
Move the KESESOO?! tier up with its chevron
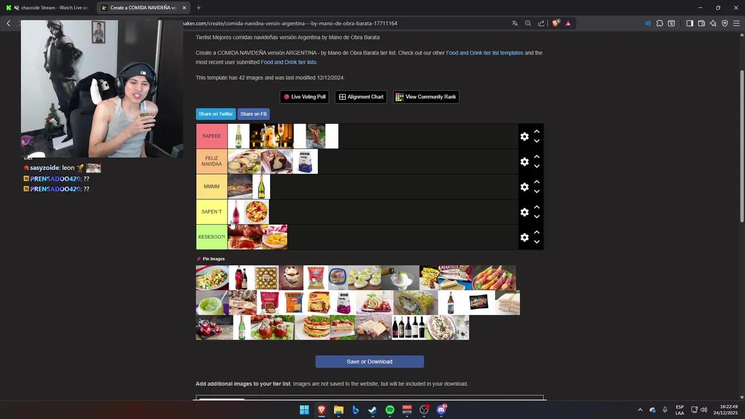tap(537, 232)
